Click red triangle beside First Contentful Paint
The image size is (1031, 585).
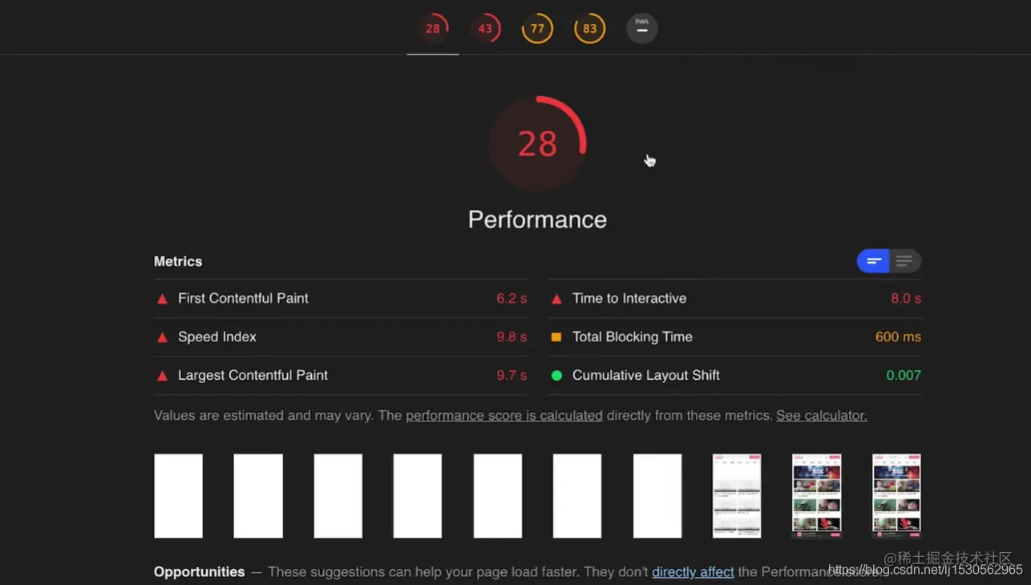162,299
